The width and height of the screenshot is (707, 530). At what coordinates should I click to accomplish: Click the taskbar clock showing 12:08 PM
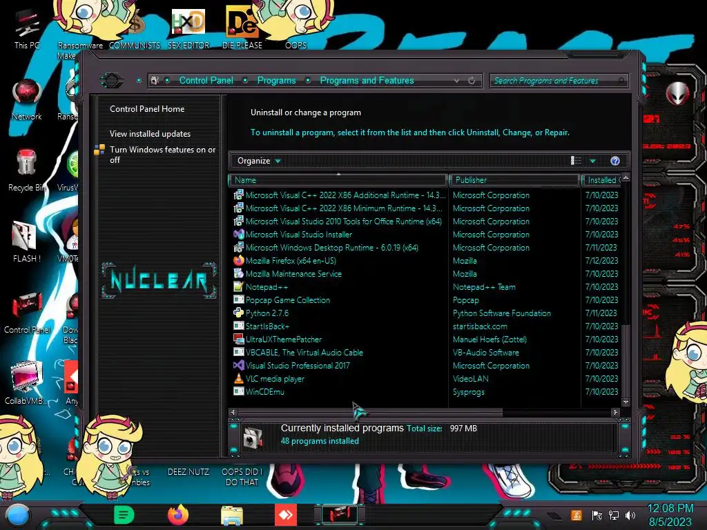[x=670, y=509]
